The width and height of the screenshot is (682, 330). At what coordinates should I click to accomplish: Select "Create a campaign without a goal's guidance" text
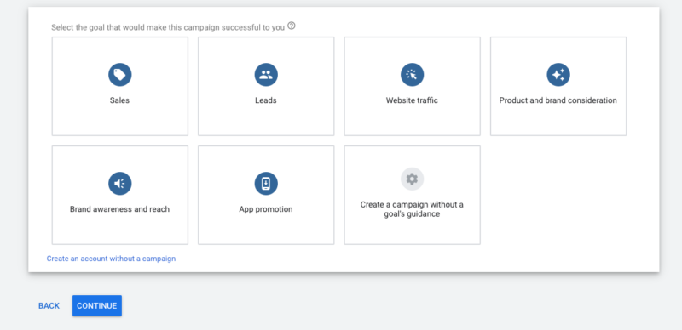tap(412, 209)
